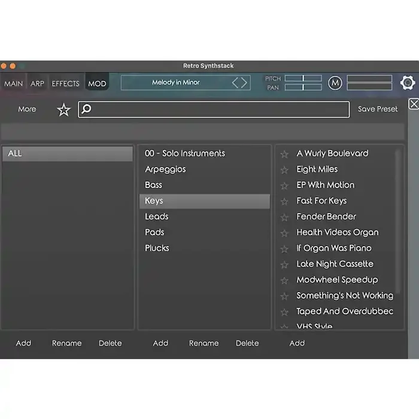Choose the Keys category
419x419 pixels.
coord(205,201)
